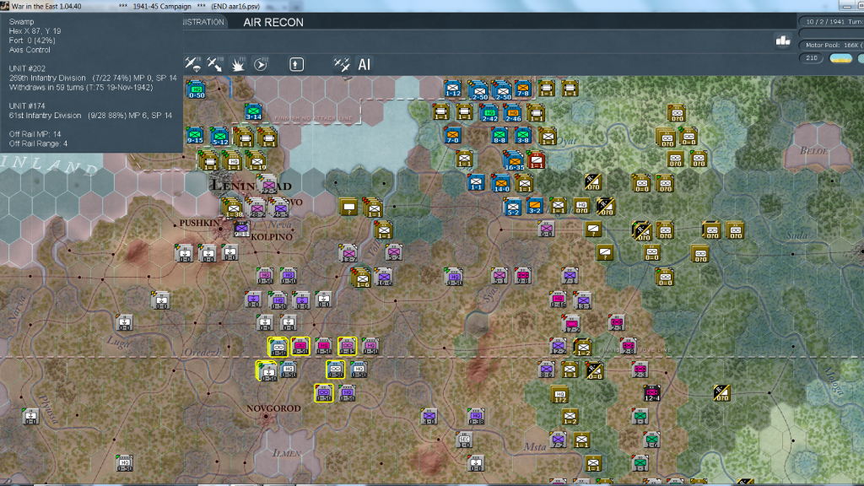The height and width of the screenshot is (486, 864).
Task: Click the Motor Pool status field
Action: point(832,44)
